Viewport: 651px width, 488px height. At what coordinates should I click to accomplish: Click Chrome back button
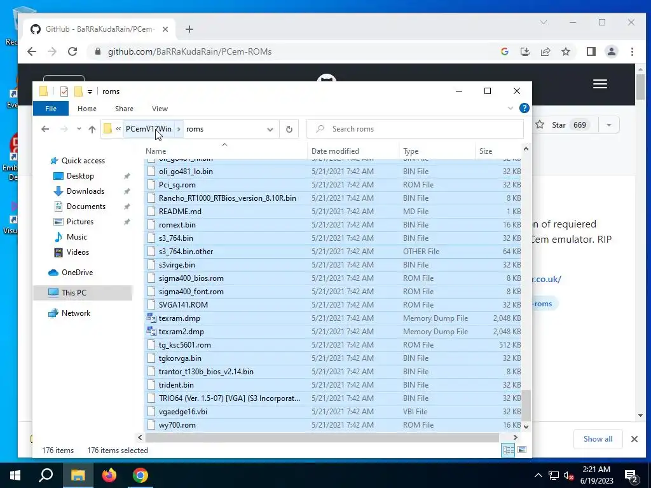pyautogui.click(x=32, y=51)
